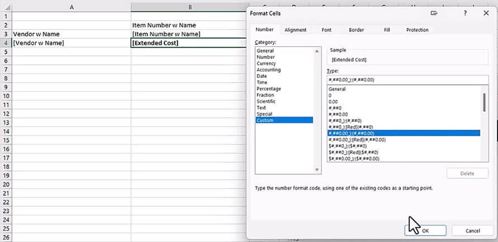The width and height of the screenshot is (498, 242).
Task: Select the 0.00 format type
Action: pyautogui.click(x=333, y=102)
